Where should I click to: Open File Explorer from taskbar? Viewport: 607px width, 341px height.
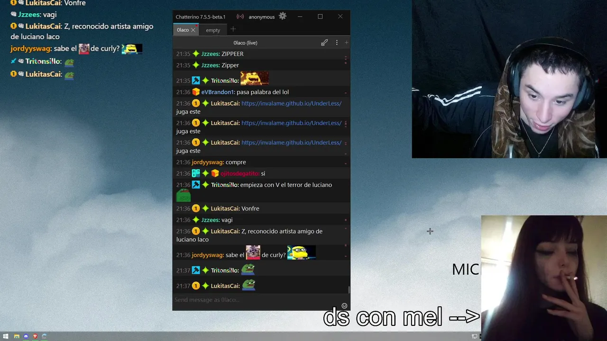click(x=17, y=336)
